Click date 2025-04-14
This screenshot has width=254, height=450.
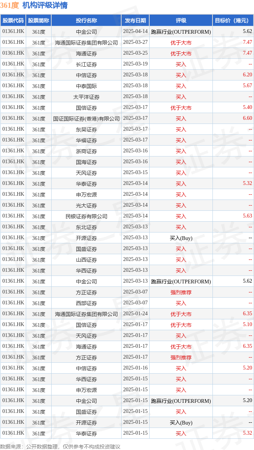135,31
